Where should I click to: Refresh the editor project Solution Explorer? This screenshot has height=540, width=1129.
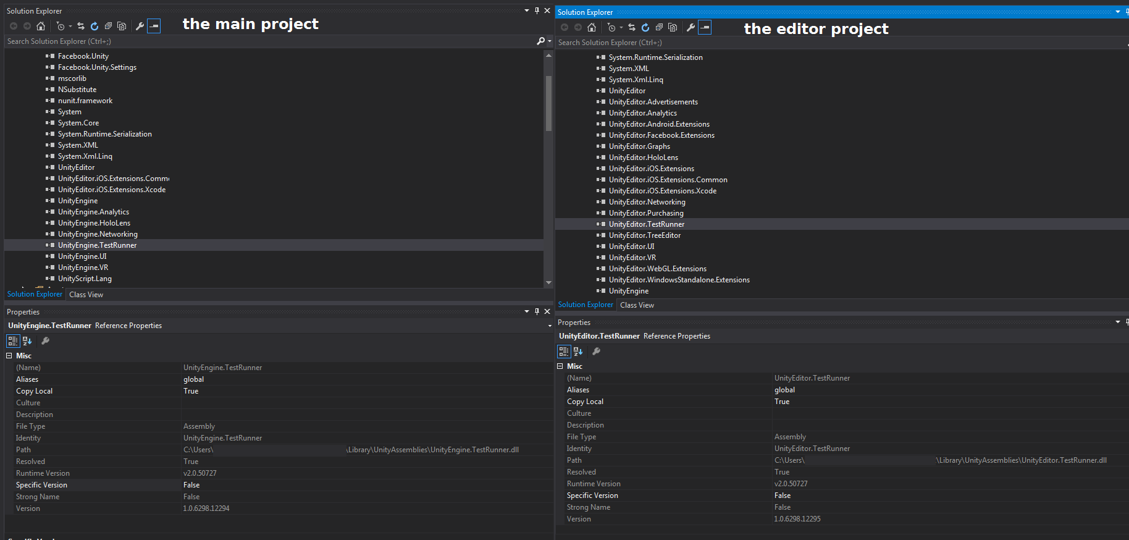pyautogui.click(x=645, y=27)
